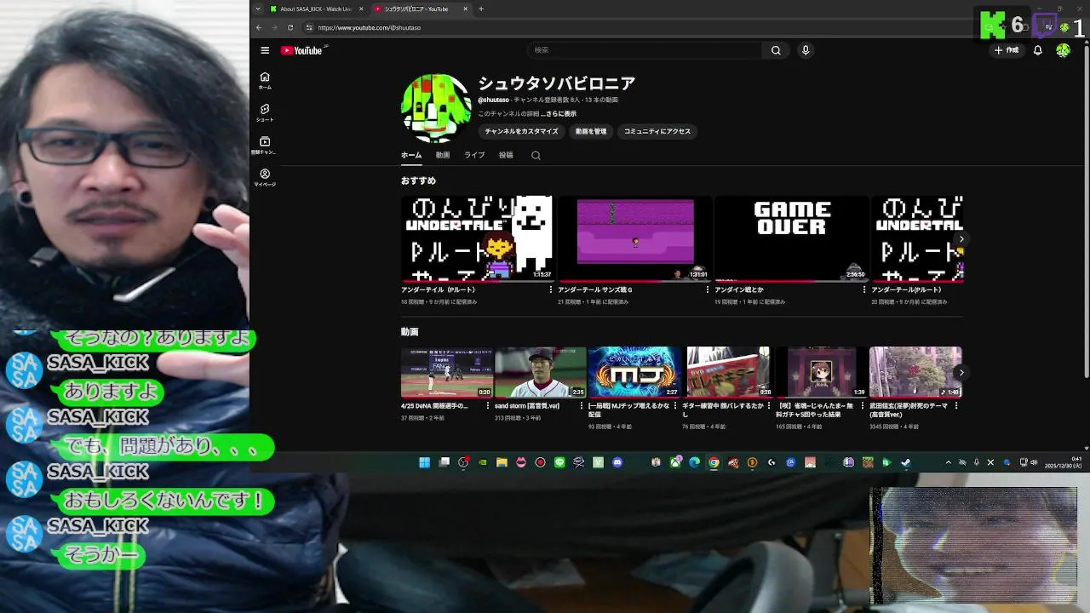Open the YouTube hamburger guide menu
The image size is (1090, 613).
click(x=265, y=50)
